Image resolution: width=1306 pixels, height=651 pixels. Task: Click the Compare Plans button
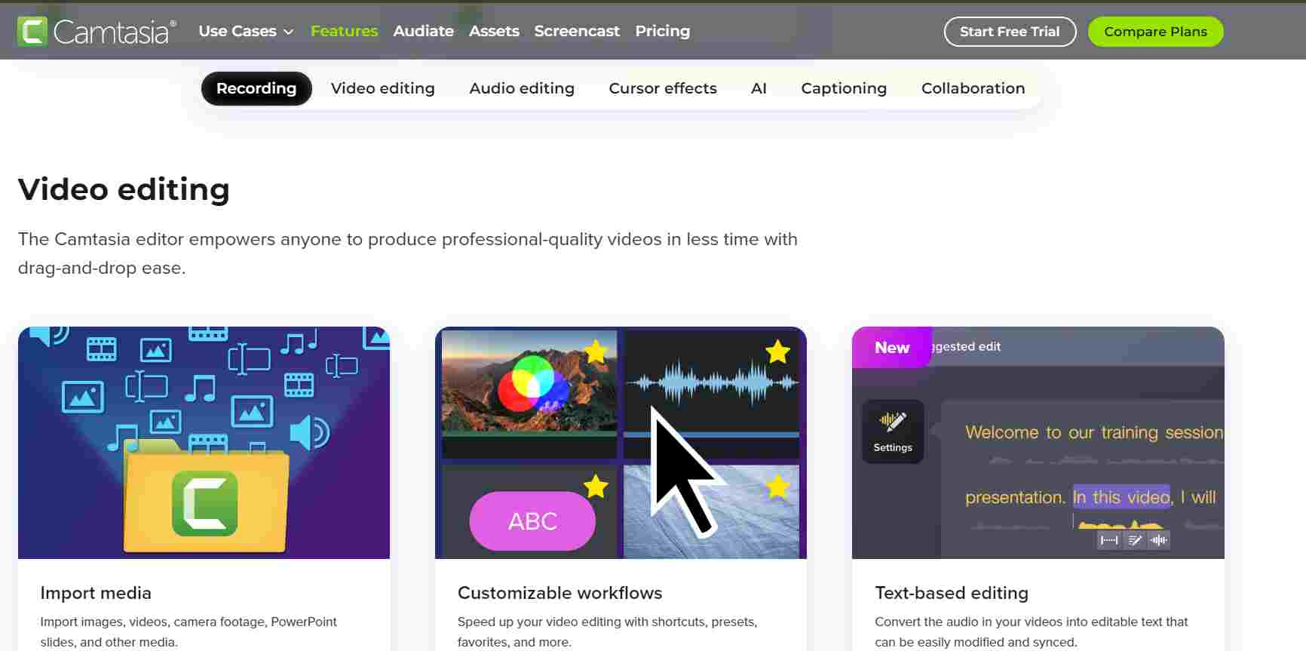pyautogui.click(x=1155, y=32)
